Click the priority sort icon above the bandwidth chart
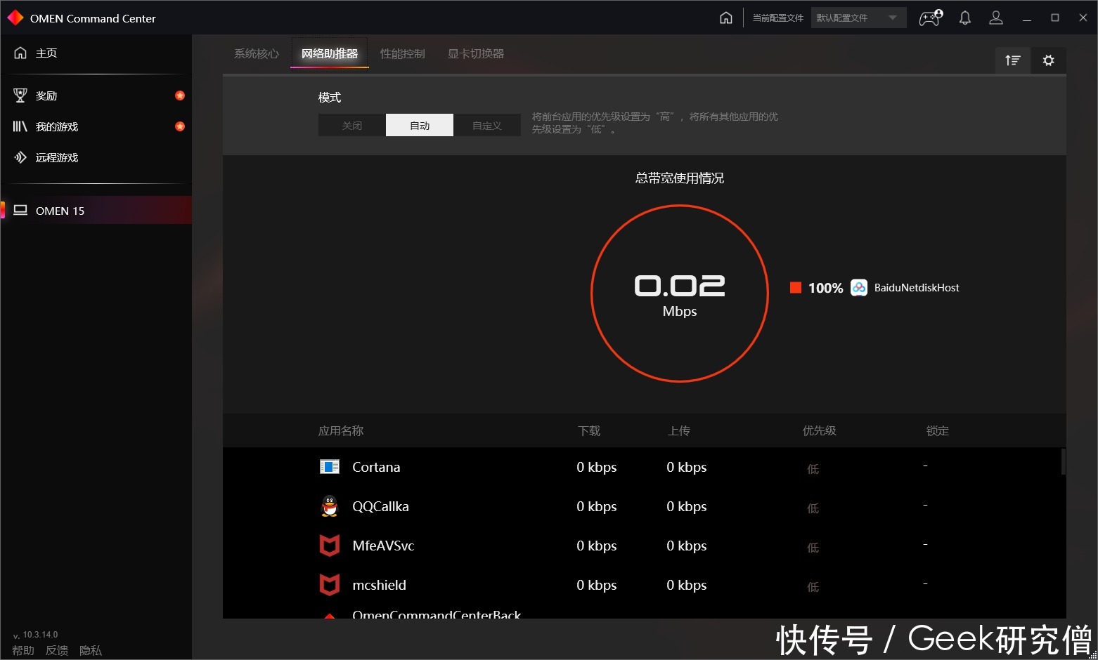1098x660 pixels. pyautogui.click(x=1012, y=60)
